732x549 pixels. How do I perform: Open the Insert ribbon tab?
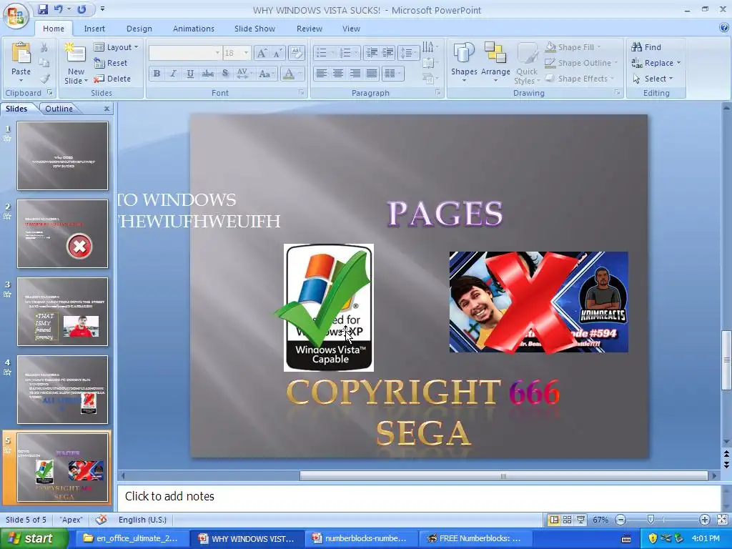pyautogui.click(x=94, y=29)
